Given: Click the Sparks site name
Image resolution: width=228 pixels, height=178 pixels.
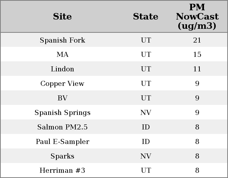Looking at the screenshot, I should point(62,156).
